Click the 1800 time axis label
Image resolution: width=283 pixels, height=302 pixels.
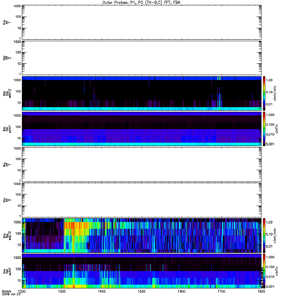point(261,291)
